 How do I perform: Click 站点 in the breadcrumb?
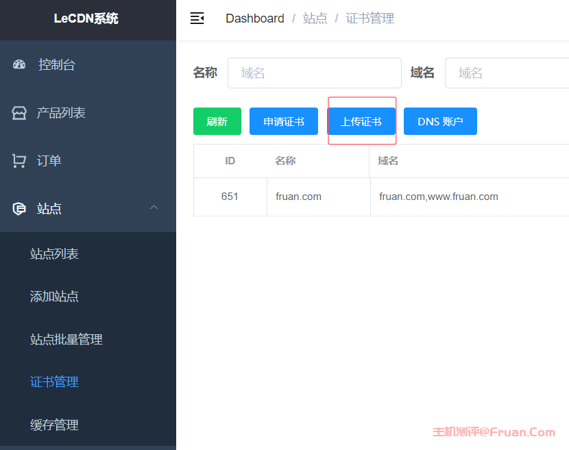(x=315, y=18)
